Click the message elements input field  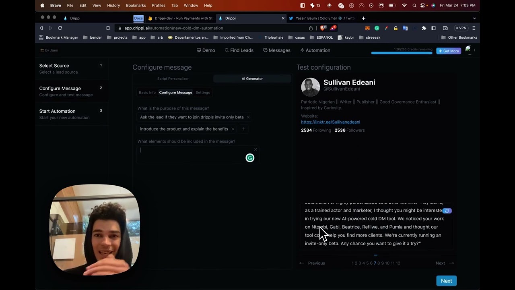[198, 155]
